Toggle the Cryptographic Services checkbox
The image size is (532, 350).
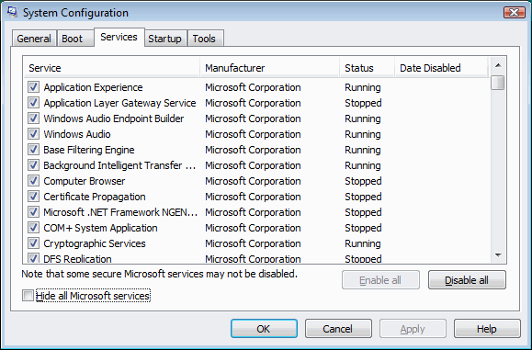point(33,243)
